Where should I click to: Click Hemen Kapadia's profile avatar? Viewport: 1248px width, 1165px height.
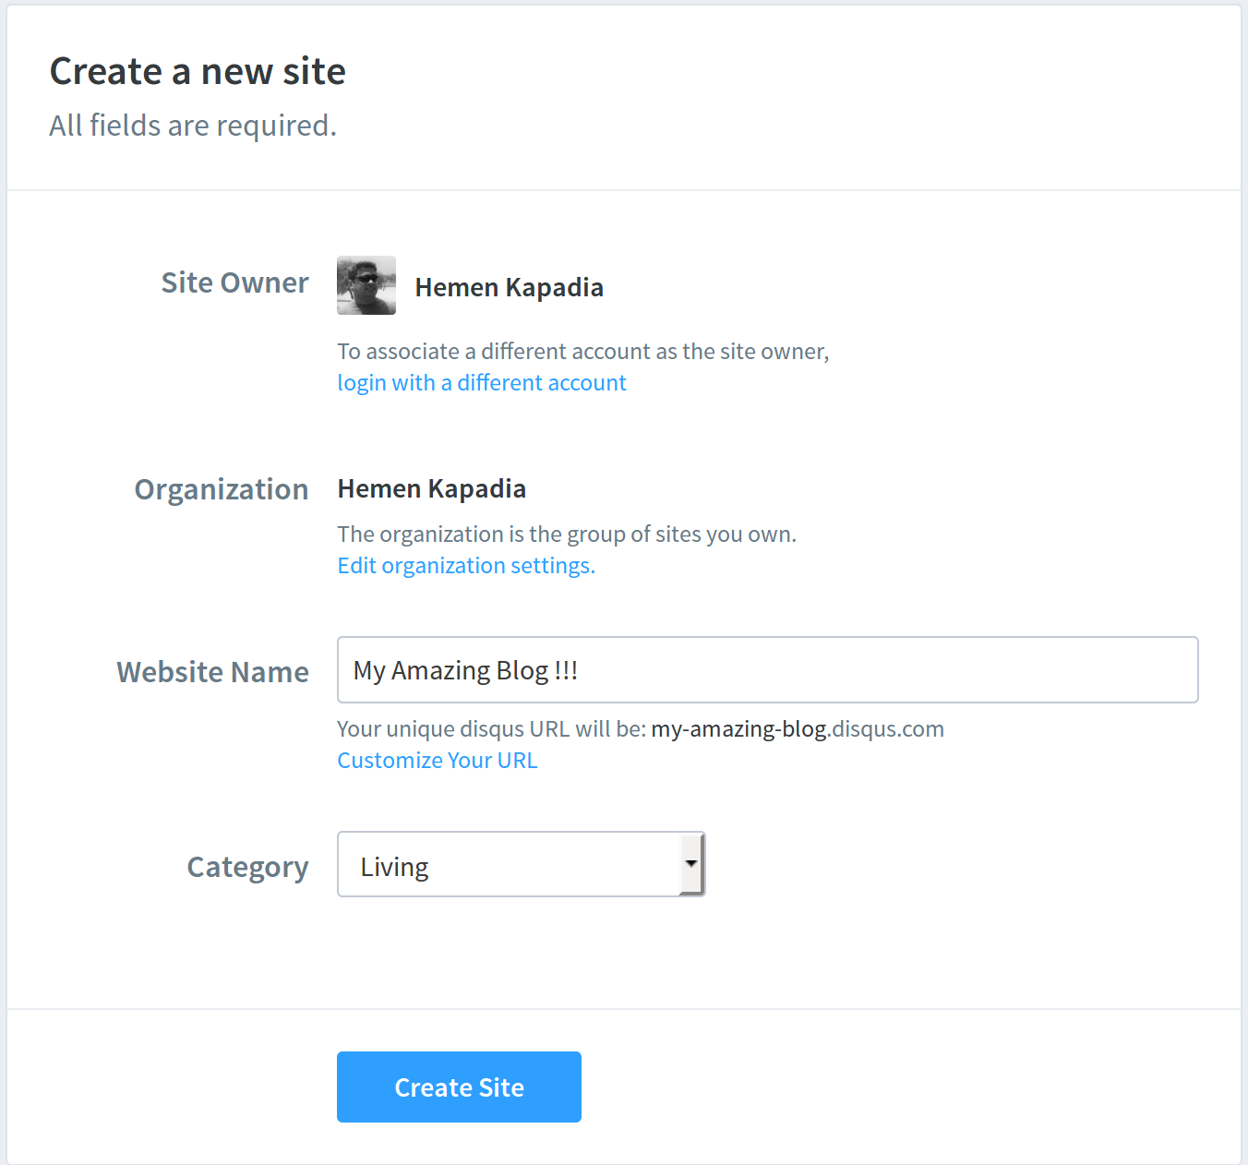[x=366, y=285]
